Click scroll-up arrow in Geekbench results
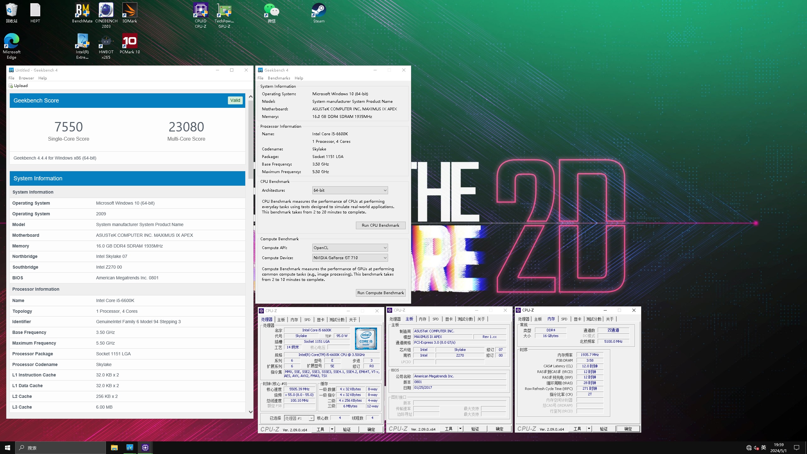 [251, 96]
